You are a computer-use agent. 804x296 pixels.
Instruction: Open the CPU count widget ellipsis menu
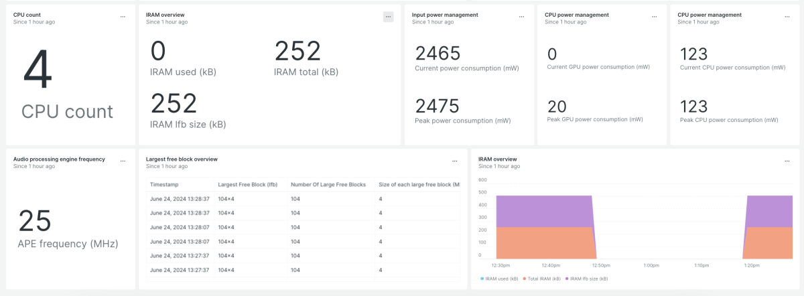click(123, 17)
